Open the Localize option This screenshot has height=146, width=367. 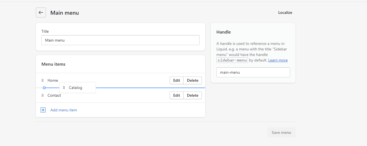coord(285,12)
